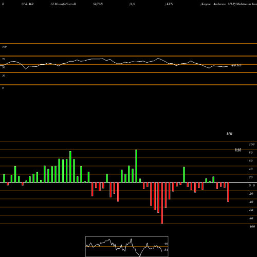Click the value 34 in mini chart

166,250
